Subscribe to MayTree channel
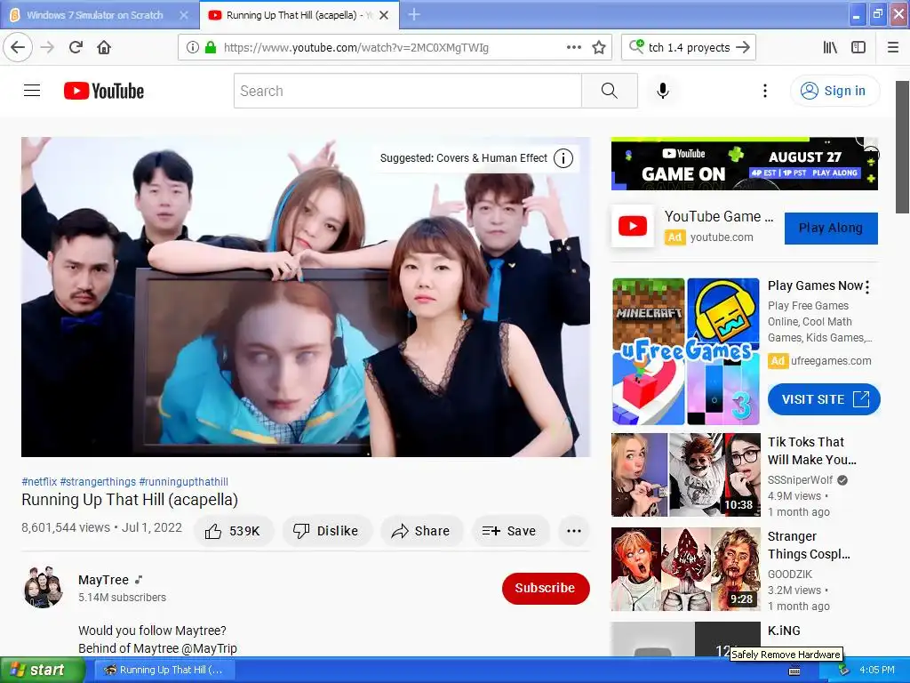Image resolution: width=910 pixels, height=683 pixels. [546, 589]
